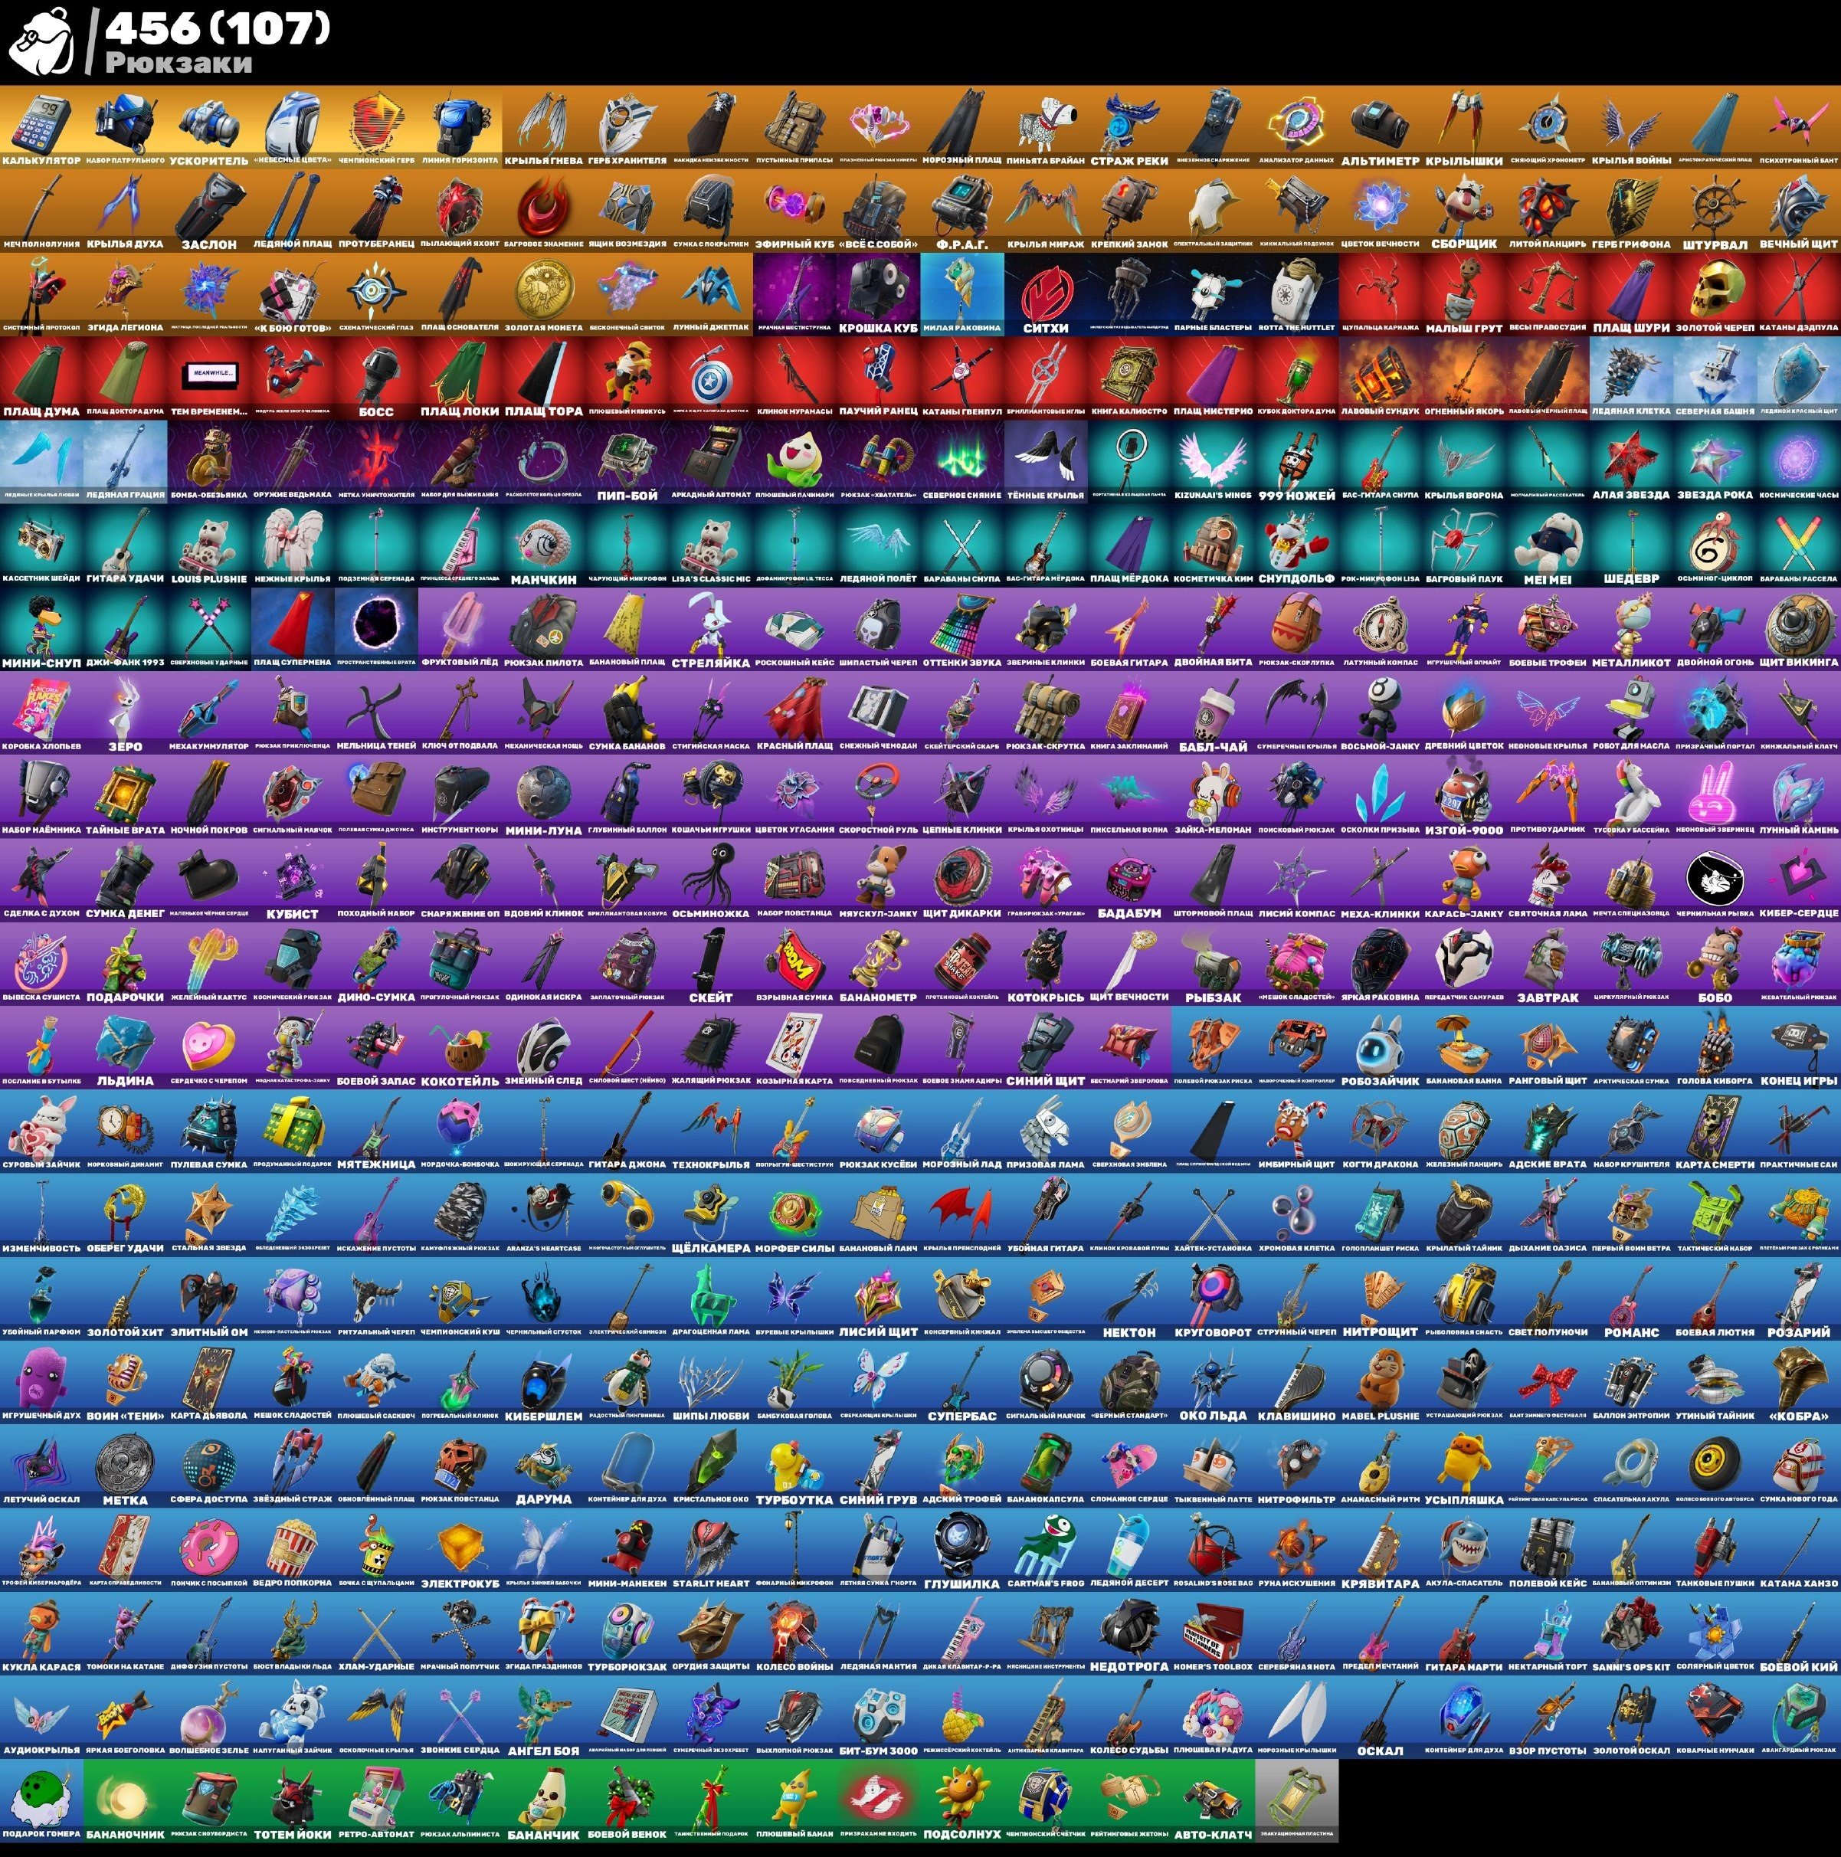Select the Бит-бум 3000 item

click(878, 1717)
